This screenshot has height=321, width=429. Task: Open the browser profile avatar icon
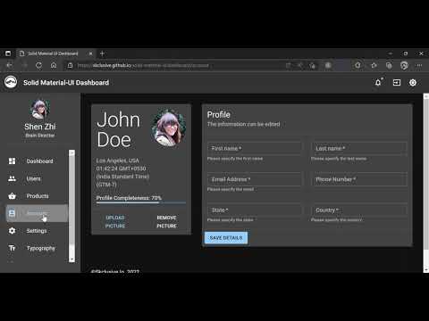pyautogui.click(x=404, y=65)
